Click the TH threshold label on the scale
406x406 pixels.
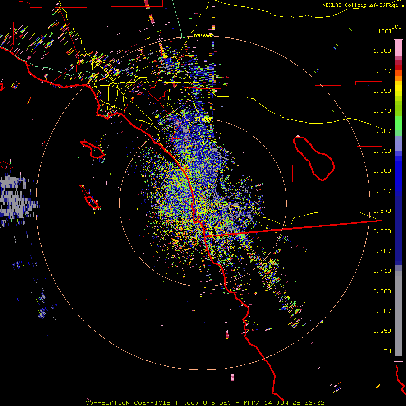[388, 351]
